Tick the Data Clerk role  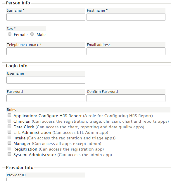pos(9,126)
